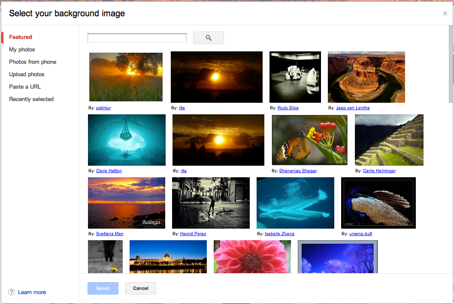Viewport: 454px width, 304px height.
Task: Choose the pink dahlia flower thumbnail
Action: point(252,257)
